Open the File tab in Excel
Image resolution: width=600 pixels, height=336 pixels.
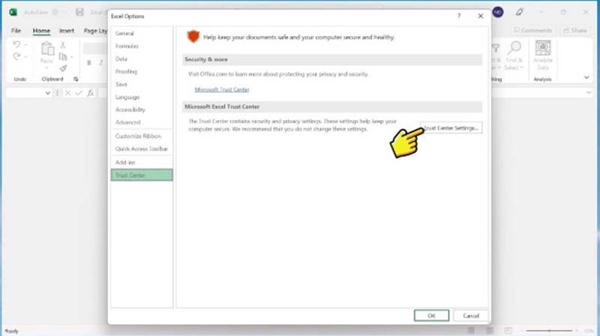16,31
